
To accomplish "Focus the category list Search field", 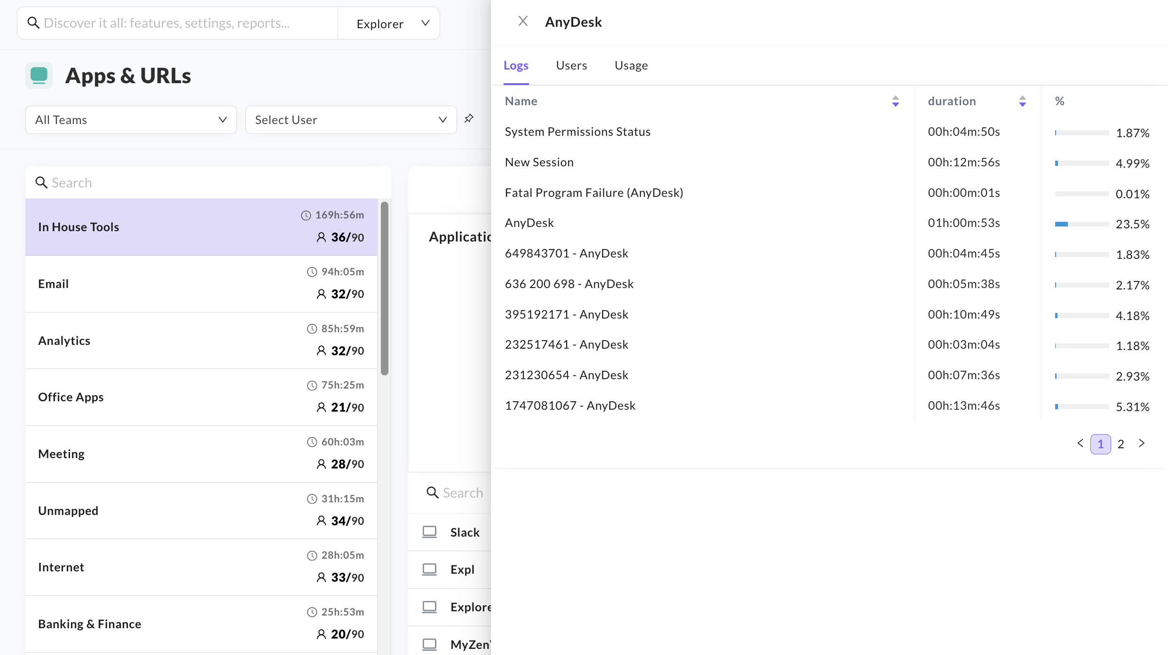I will tap(208, 182).
